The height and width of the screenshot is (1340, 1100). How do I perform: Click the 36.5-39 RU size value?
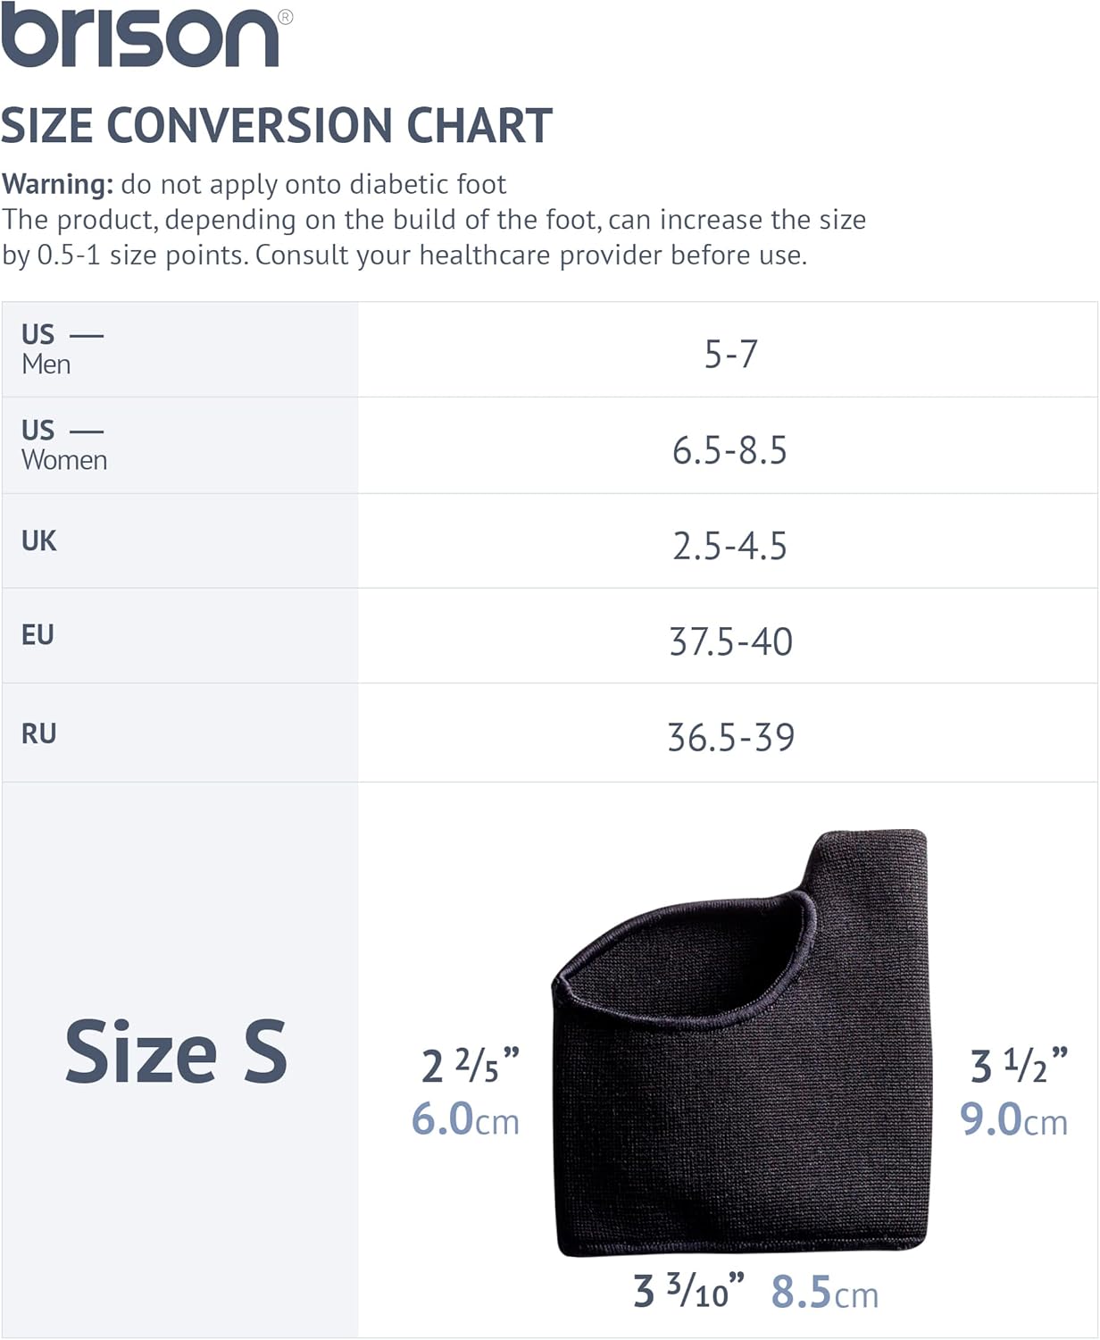coord(730,737)
